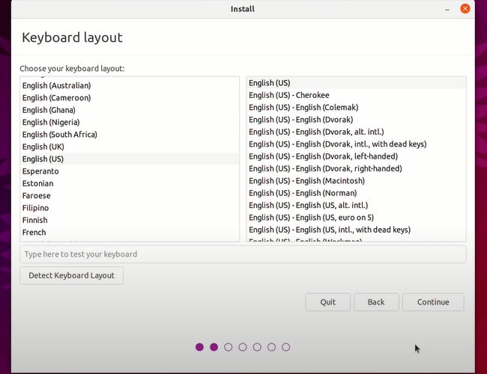Viewport: 487px width, 374px height.
Task: Select English (US) - Cherokee variant
Action: [x=356, y=95]
